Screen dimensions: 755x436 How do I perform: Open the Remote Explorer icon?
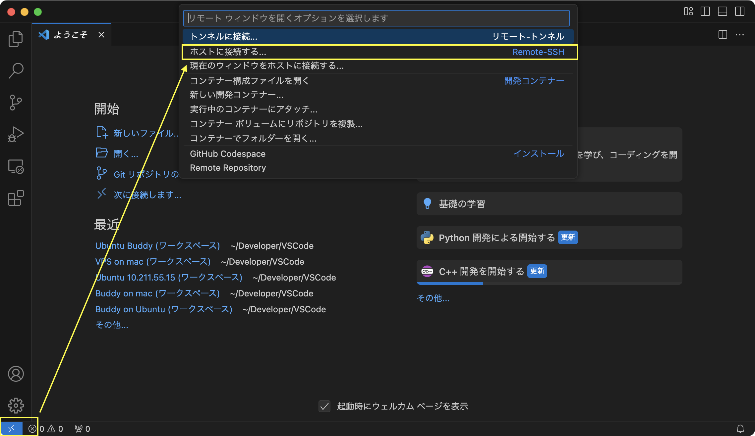15,166
